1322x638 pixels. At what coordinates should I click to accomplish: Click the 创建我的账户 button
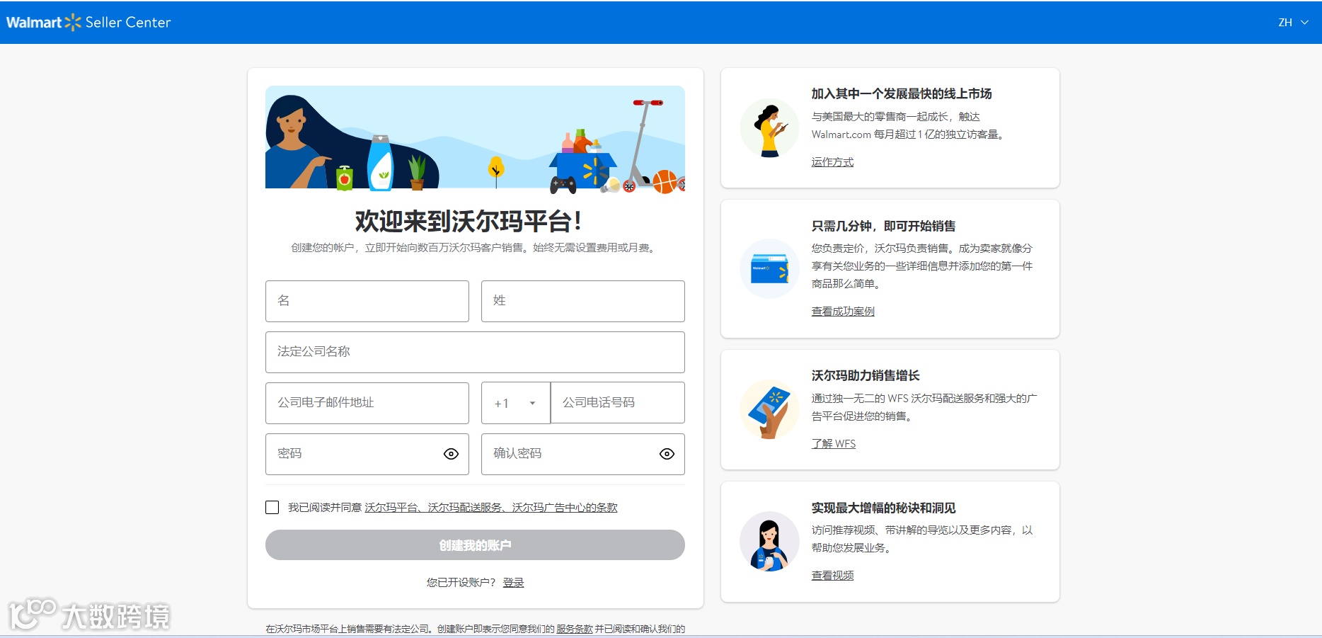[x=475, y=545]
